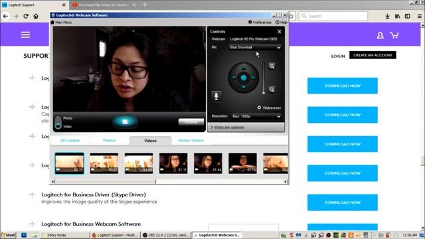
Task: Click the white button beside video capture
Action: coord(191,122)
